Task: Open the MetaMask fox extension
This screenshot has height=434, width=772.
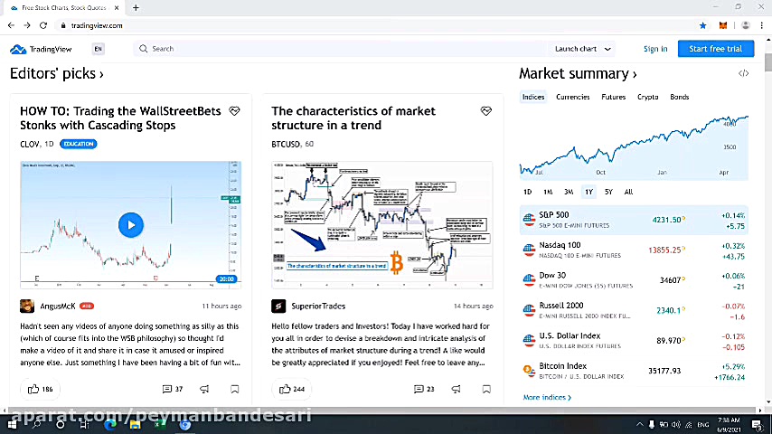Action: point(723,25)
